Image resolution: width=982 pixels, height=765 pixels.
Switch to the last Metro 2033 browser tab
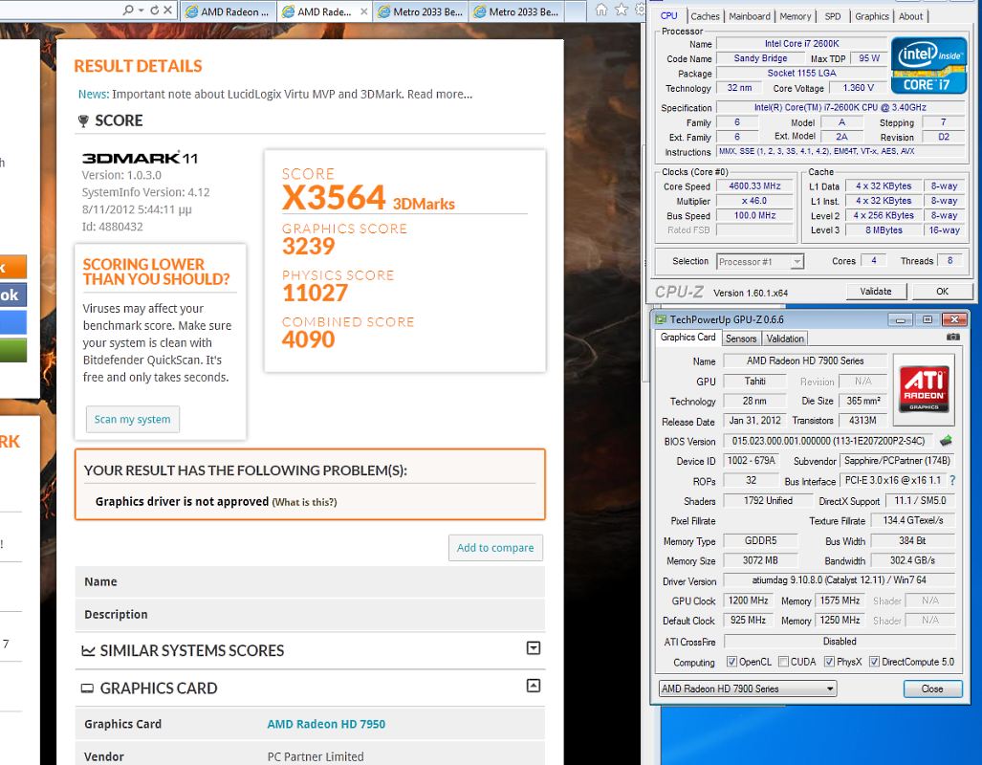[x=516, y=11]
